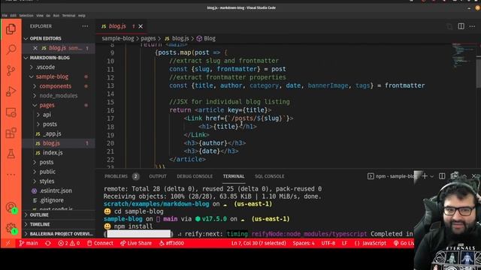Switch to the Debug Console tab
Screen dimensions: 481x270
195,176
